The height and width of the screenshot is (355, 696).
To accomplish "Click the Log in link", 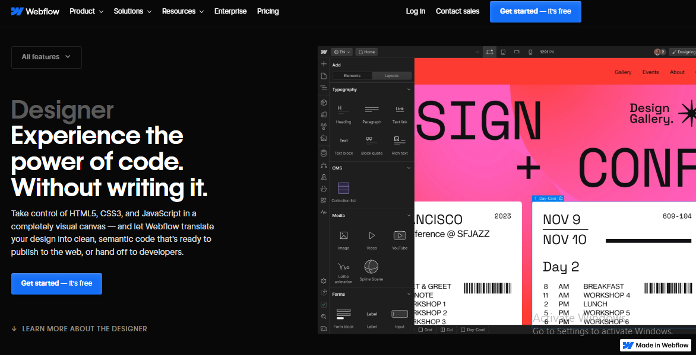I will [x=416, y=11].
